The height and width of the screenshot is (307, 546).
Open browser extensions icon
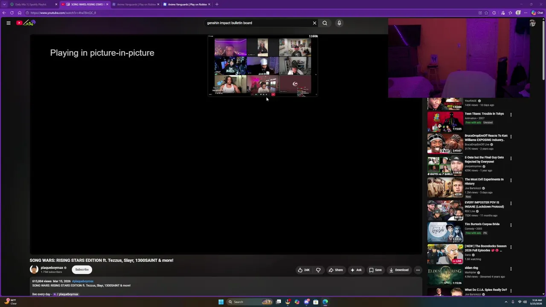[x=494, y=13]
